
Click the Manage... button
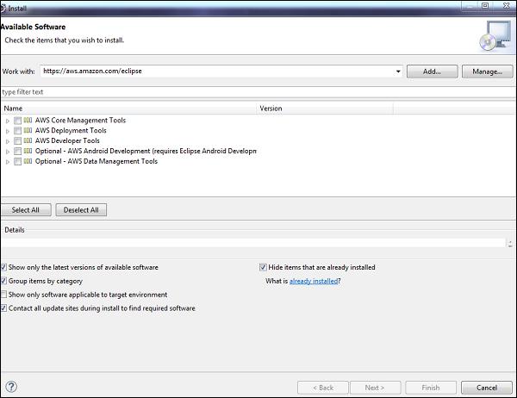(488, 72)
